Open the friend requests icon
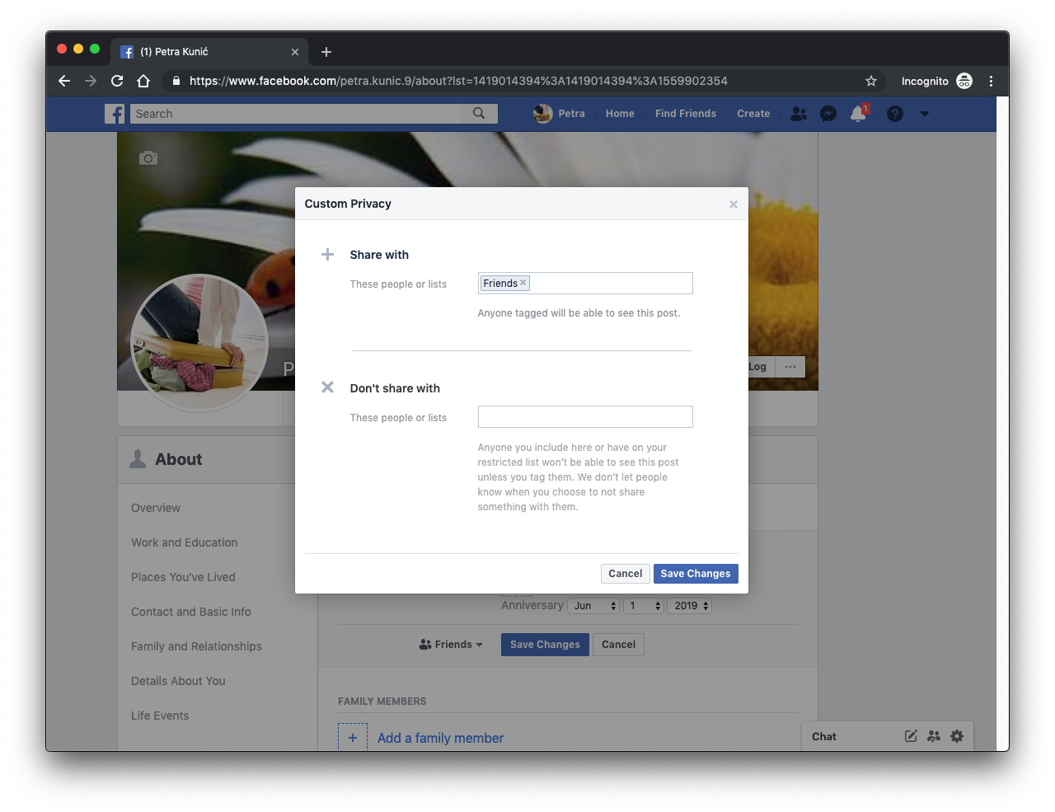This screenshot has height=812, width=1055. 798,114
